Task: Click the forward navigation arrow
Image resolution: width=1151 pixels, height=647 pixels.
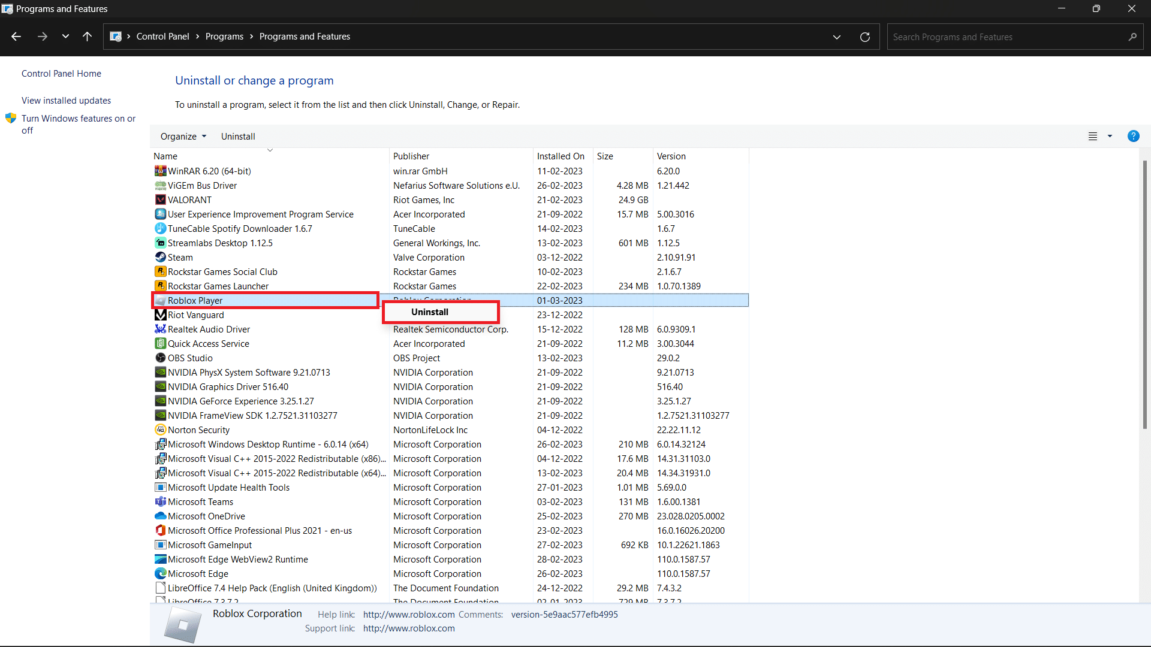Action: coord(42,37)
